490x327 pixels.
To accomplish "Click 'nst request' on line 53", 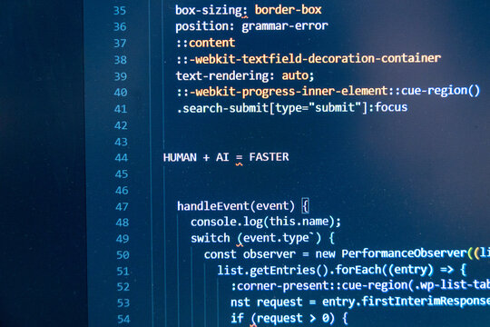I will click(267, 302).
